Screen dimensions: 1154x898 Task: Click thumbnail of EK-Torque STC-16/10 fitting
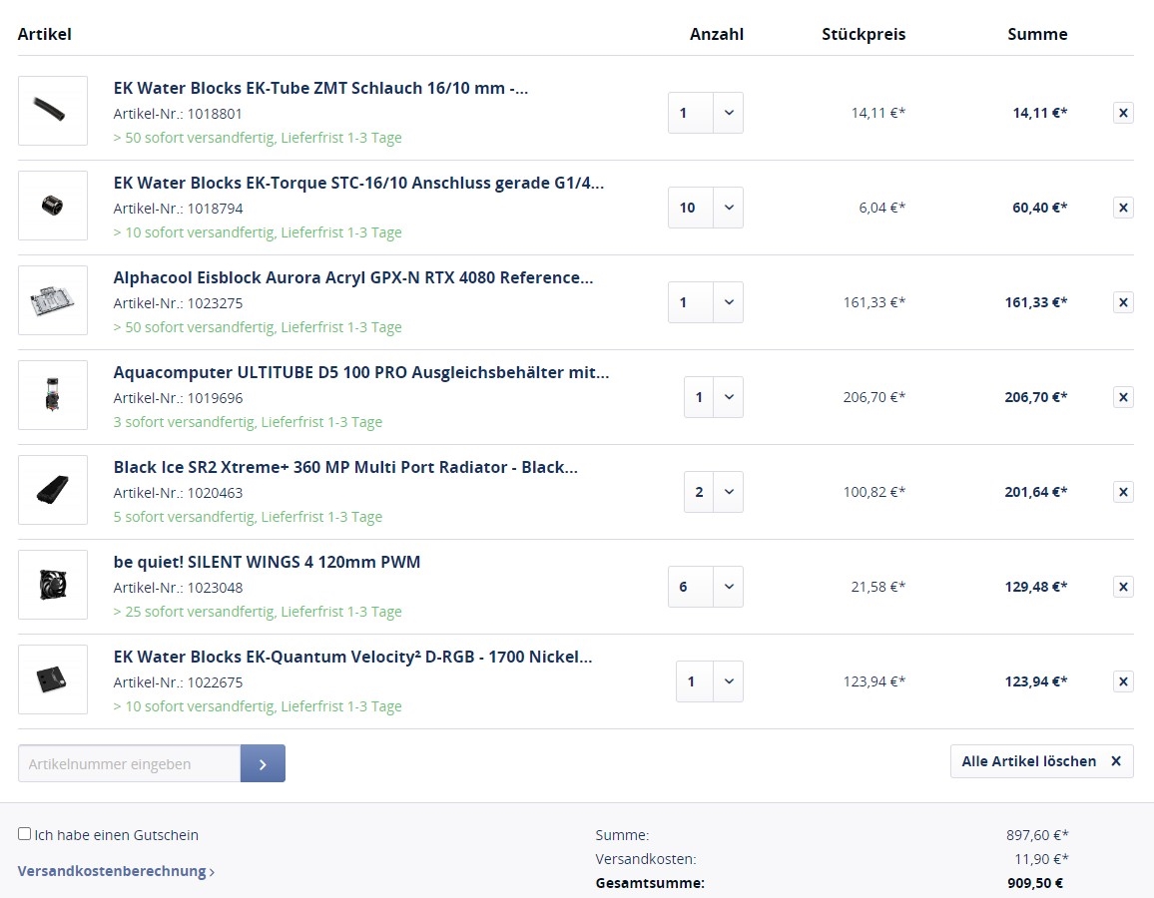coord(53,206)
